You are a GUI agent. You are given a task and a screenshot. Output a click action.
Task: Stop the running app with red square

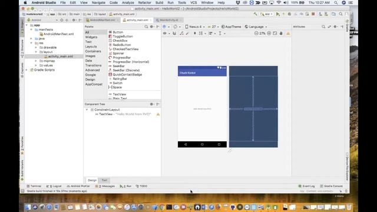coord(313,14)
